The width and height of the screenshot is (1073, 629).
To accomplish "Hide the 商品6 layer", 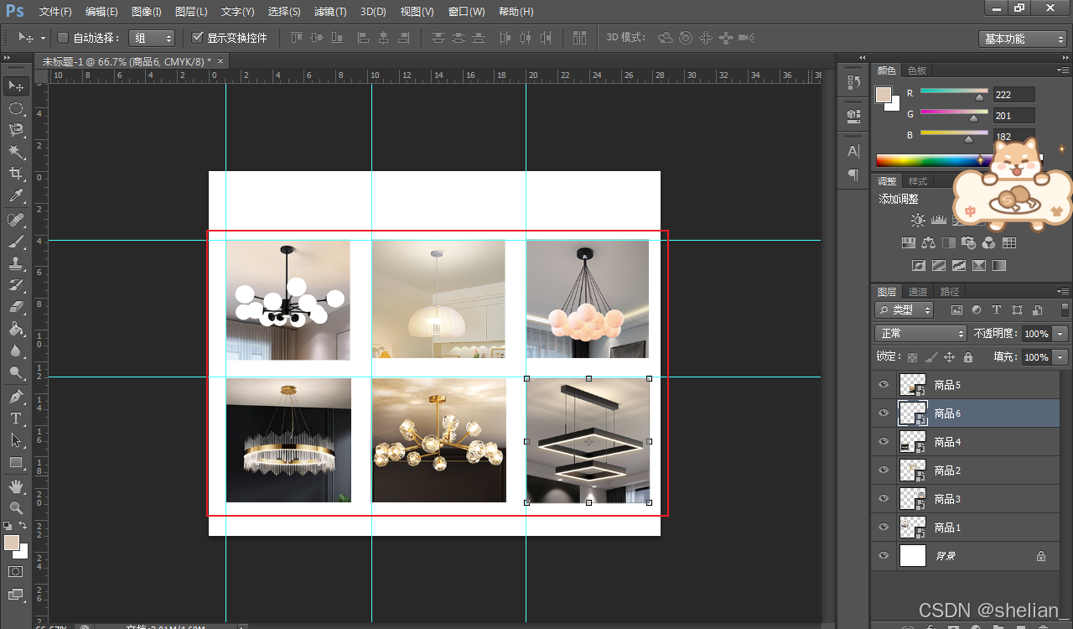I will tap(883, 413).
